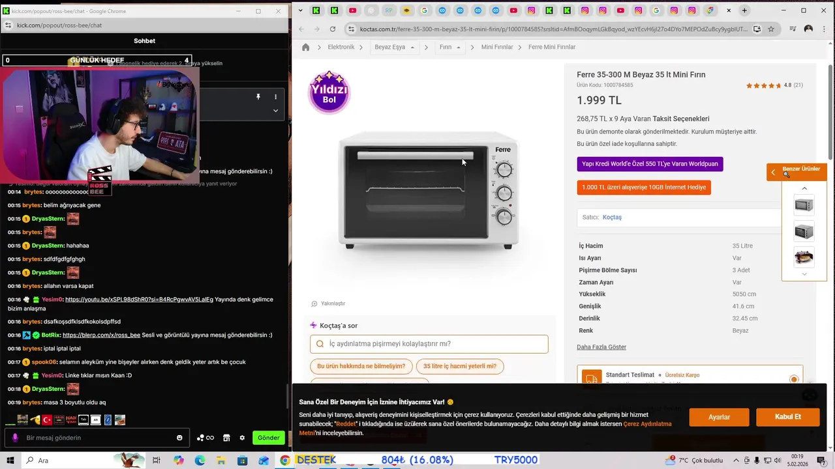Screen dimensions: 835x469
Task: Open the Elektronik breadcrumb
Action: [341, 47]
